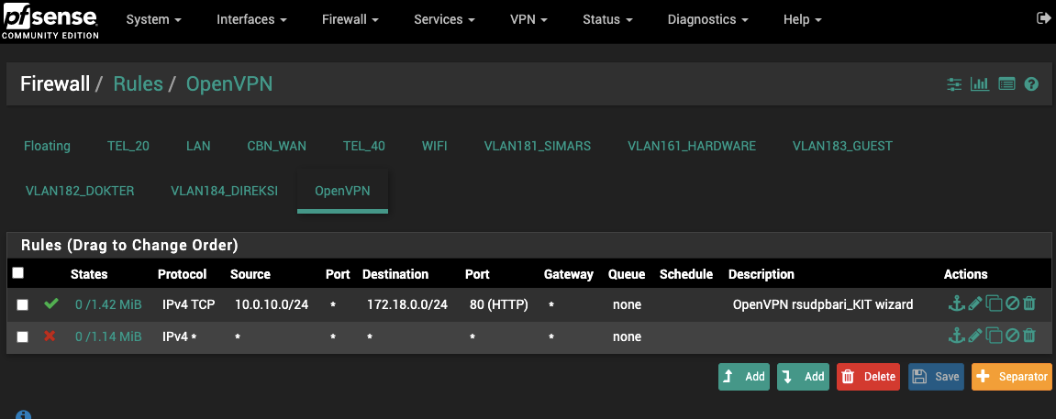Click the logout icon in the top bar
The height and width of the screenshot is (419, 1056).
point(1043,19)
